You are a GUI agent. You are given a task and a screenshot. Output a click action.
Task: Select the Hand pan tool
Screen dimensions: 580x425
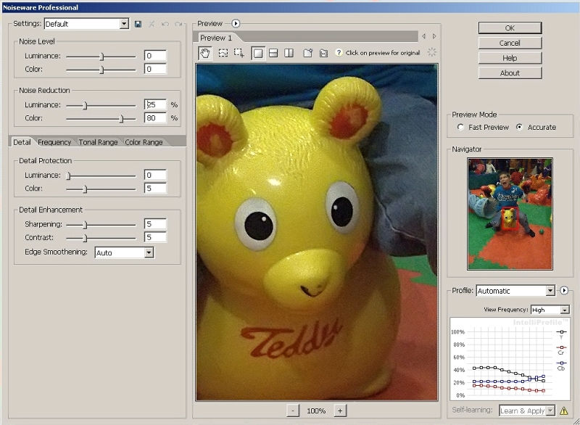205,53
